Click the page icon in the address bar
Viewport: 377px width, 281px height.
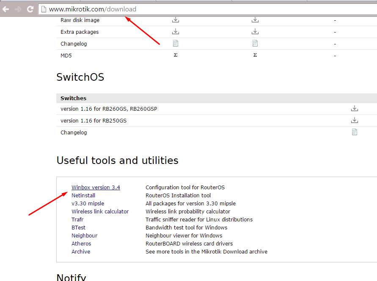coord(44,9)
